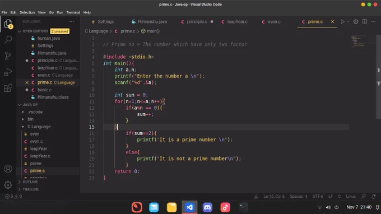Open basic.c from Open Editors
This screenshot has height=214, width=381.
(x=44, y=90)
